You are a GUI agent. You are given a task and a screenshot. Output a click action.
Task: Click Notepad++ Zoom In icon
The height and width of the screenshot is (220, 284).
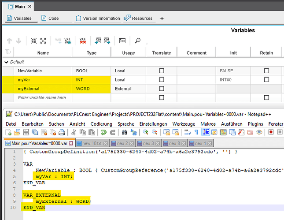tap(145, 132)
